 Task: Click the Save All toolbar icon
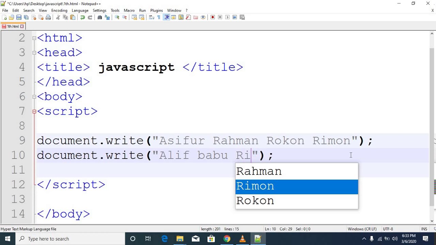[26, 17]
